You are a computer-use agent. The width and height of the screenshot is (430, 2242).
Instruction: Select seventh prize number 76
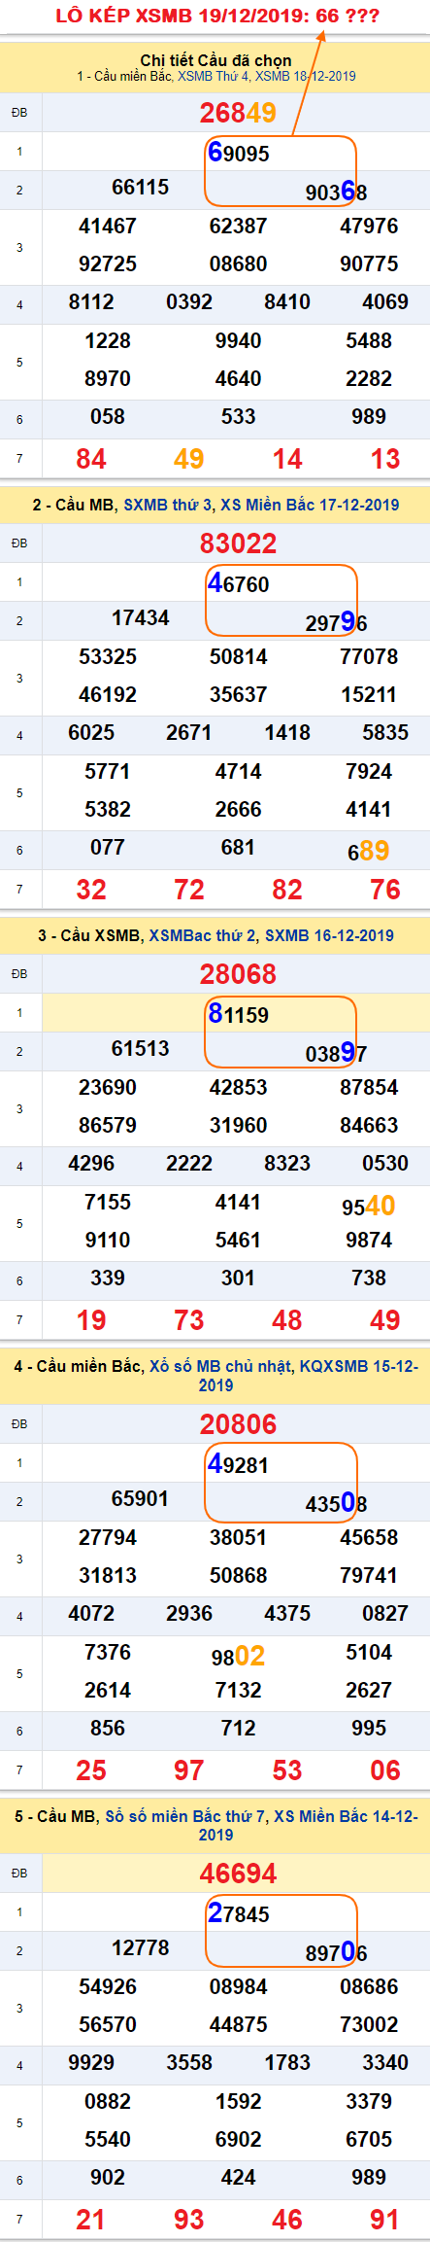point(385,890)
